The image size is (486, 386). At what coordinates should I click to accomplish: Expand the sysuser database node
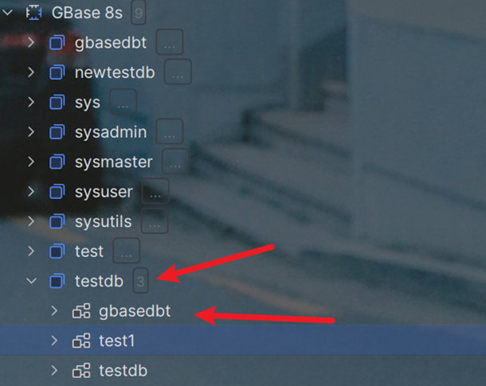[x=31, y=192]
